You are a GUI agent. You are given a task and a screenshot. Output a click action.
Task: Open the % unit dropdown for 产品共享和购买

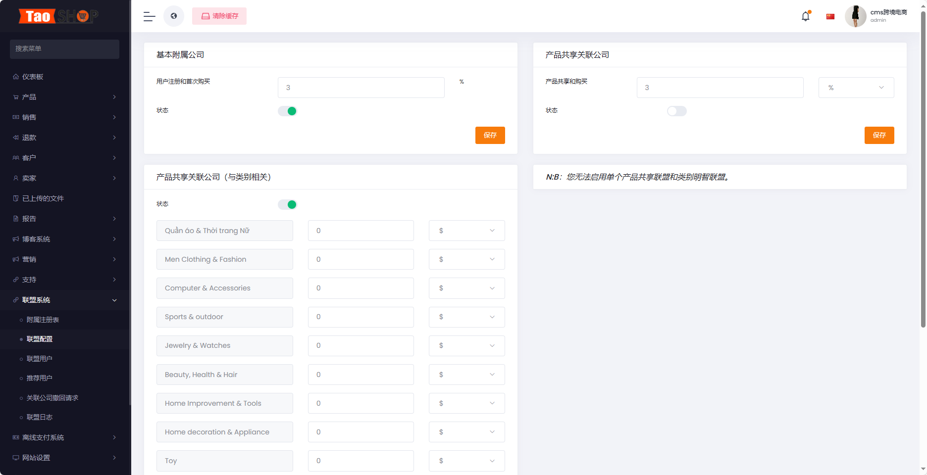point(856,88)
